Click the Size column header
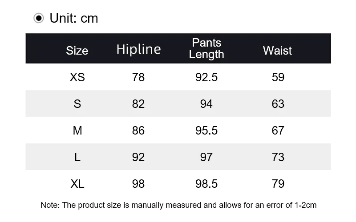Image resolution: width=356 pixels, height=222 pixels. 77,50
